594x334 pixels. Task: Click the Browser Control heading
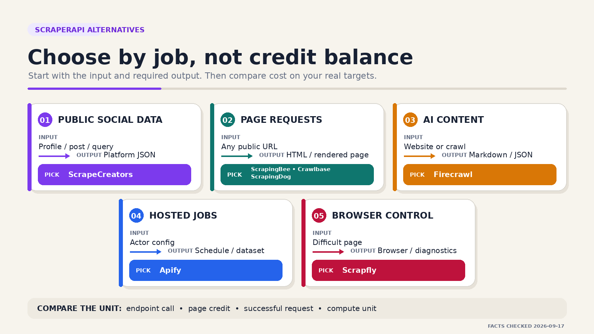coord(382,216)
